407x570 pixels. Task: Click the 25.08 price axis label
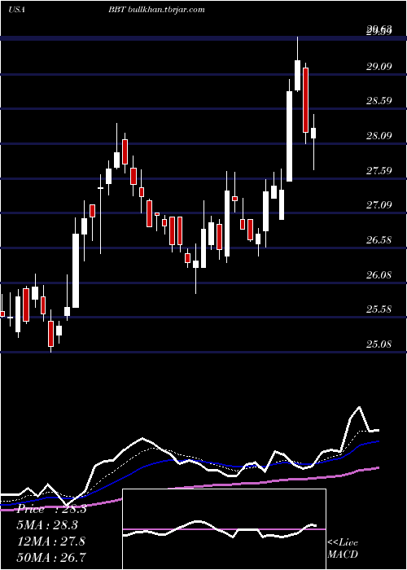379,344
